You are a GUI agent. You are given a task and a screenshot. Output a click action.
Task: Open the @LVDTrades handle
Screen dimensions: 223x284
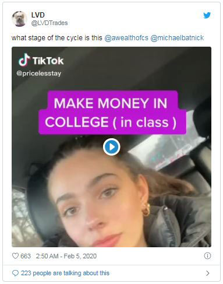pyautogui.click(x=49, y=23)
